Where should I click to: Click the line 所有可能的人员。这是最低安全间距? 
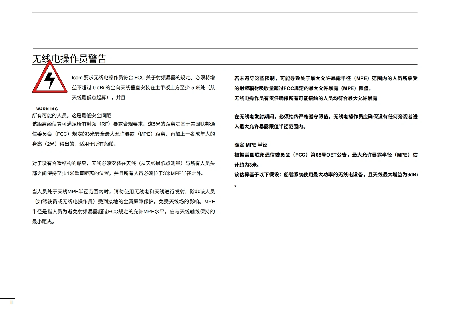(72, 116)
